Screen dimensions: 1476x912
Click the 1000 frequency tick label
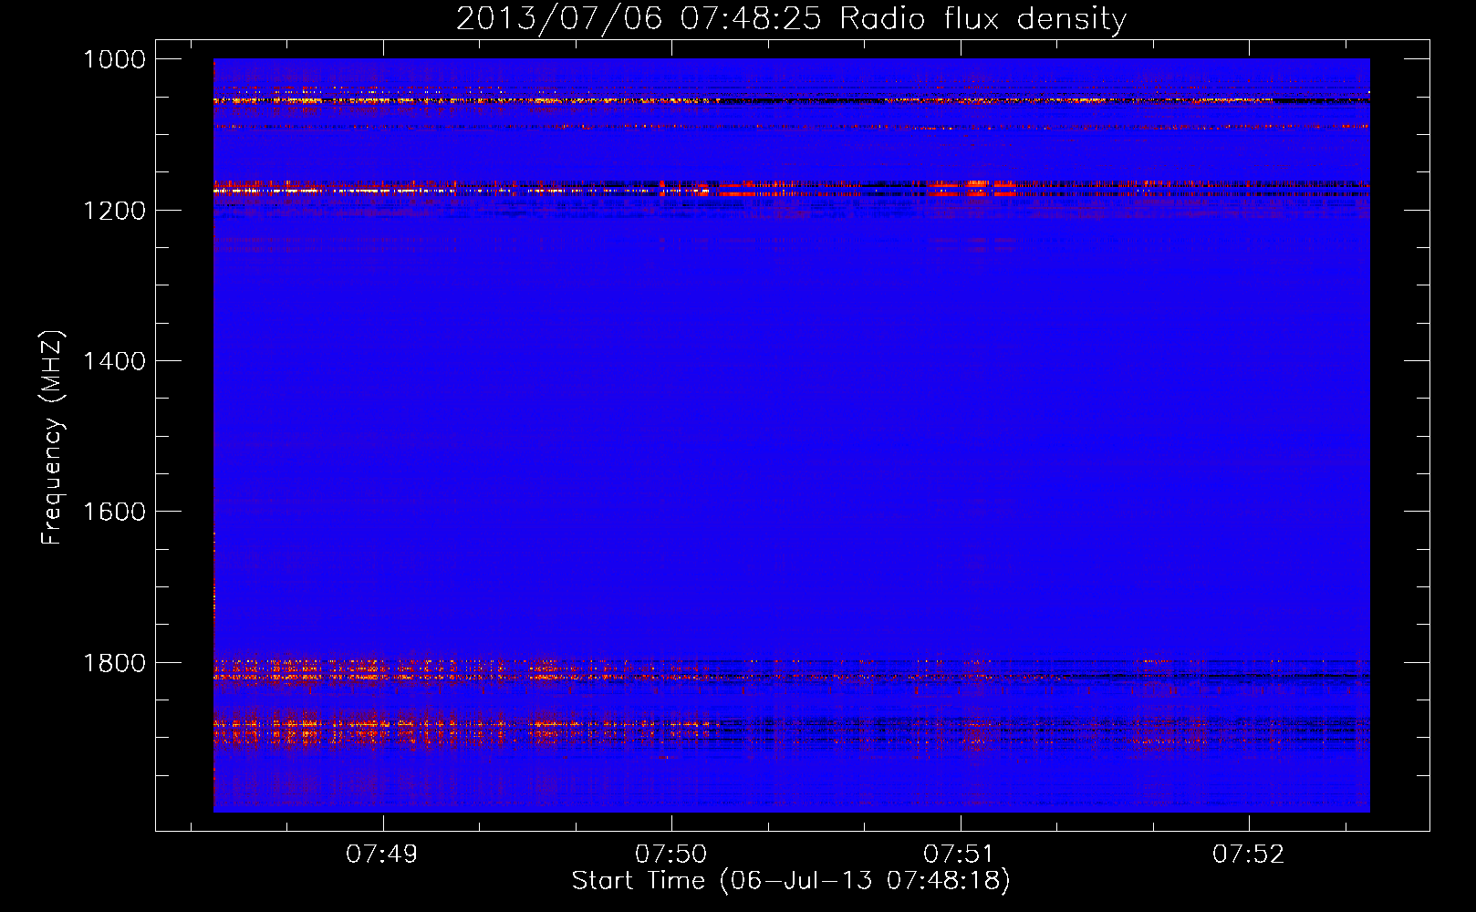click(x=114, y=59)
